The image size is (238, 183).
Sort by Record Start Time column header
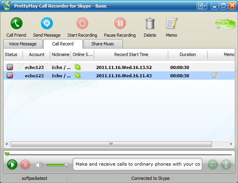coord(131,54)
